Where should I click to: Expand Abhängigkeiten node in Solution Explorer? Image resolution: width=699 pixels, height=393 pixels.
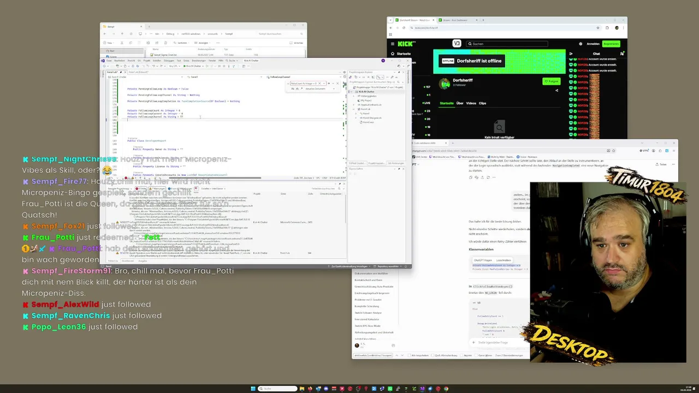click(353, 96)
